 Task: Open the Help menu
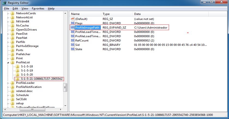pos(51,8)
